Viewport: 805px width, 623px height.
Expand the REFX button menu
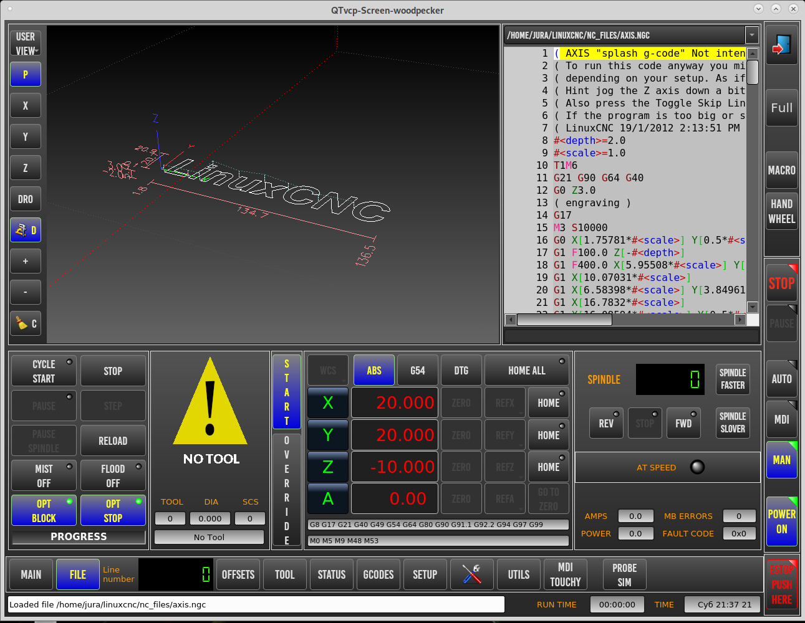505,403
